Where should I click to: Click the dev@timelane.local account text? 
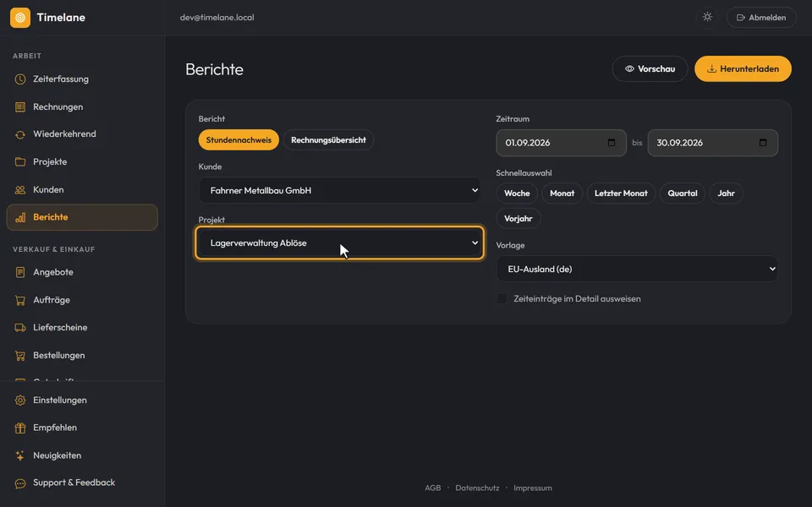pyautogui.click(x=217, y=18)
